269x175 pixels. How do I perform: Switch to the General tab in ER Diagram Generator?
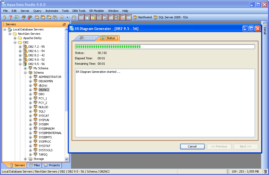[87, 38]
